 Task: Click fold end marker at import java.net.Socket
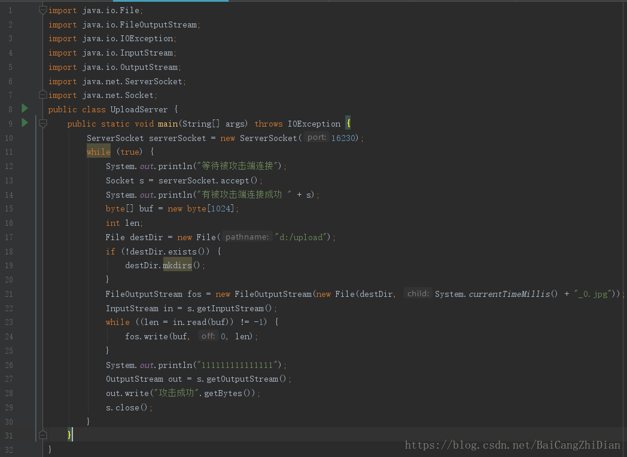click(43, 95)
